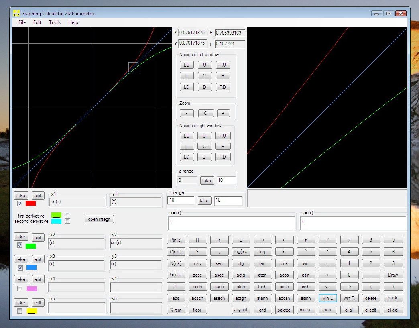The image size is (419, 328).
Task: Zoom in with the plus button
Action: (x=223, y=113)
